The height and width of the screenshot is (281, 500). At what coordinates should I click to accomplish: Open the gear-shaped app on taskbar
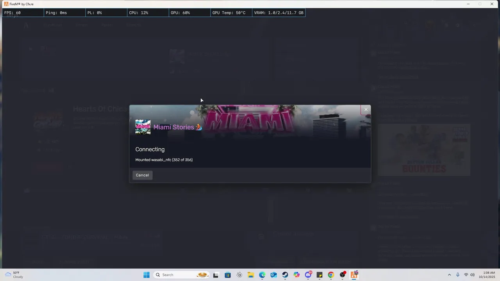239,275
